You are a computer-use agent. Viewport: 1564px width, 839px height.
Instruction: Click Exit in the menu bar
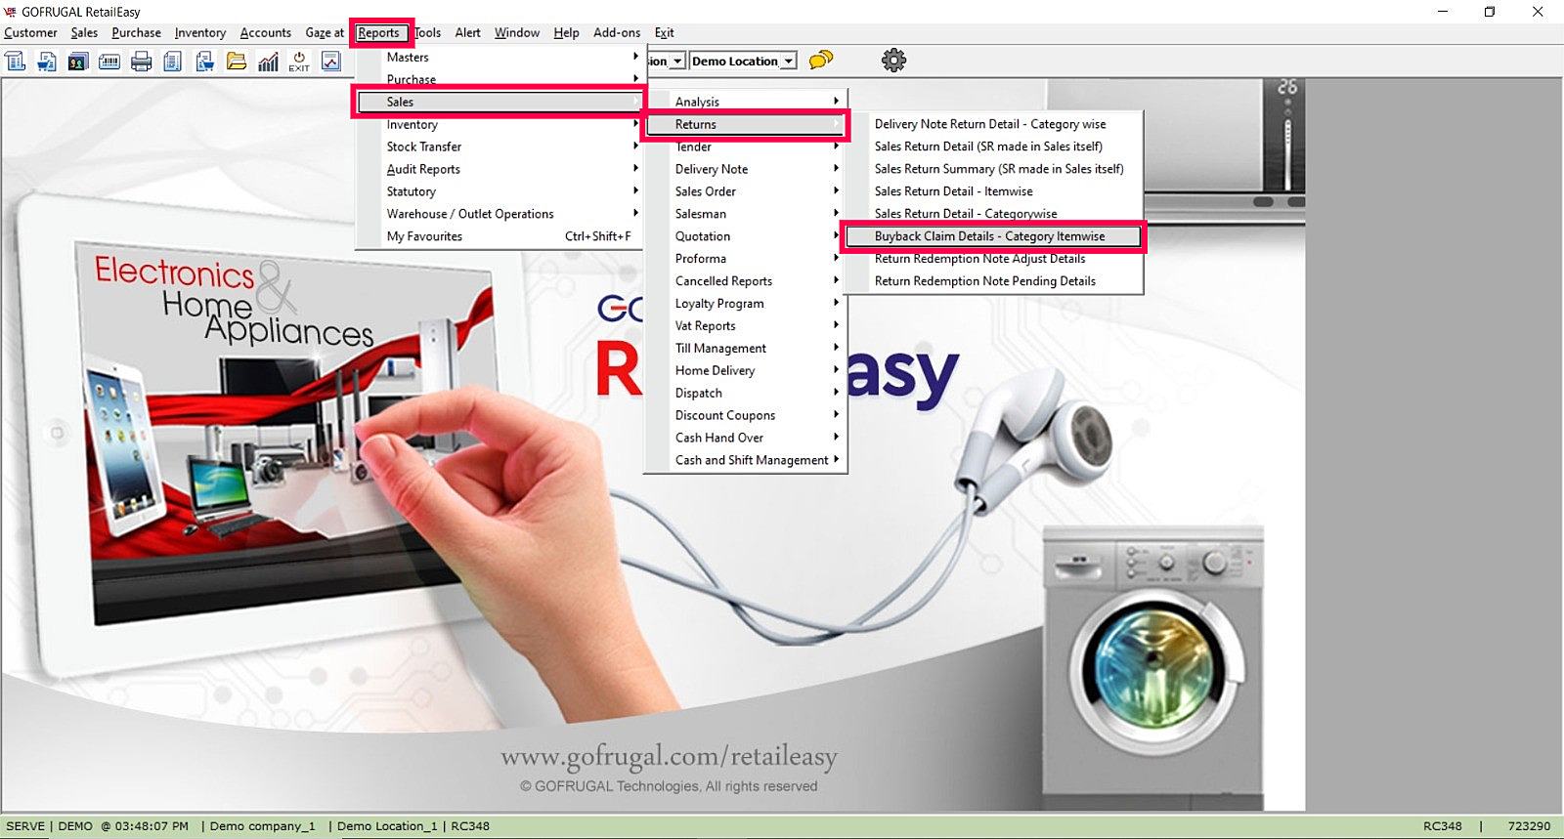tap(665, 33)
